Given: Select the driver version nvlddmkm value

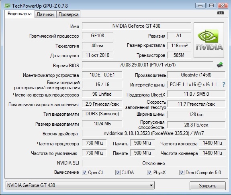Looking at the screenshot, I should 154,133.
